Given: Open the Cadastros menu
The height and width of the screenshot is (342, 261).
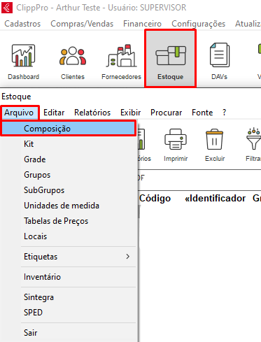Looking at the screenshot, I should pos(22,24).
